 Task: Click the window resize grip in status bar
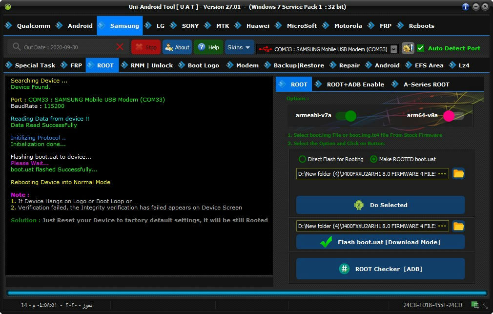point(486,306)
